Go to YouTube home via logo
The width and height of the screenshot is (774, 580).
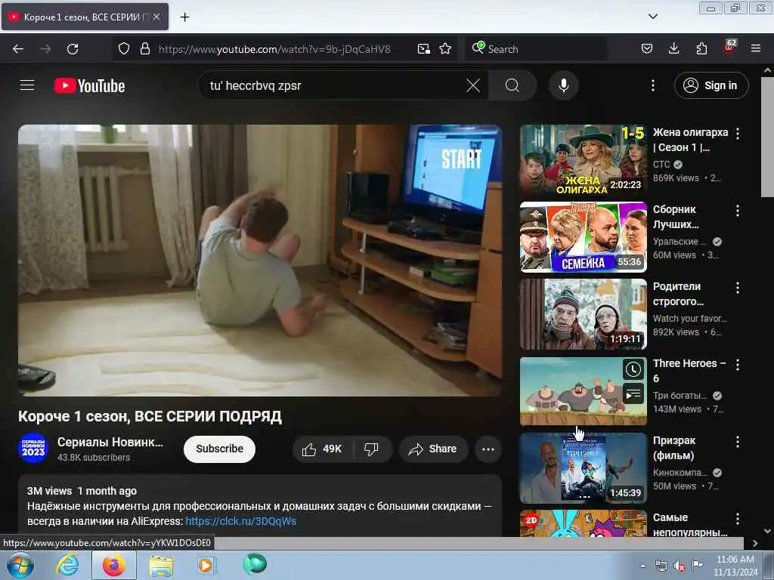89,86
